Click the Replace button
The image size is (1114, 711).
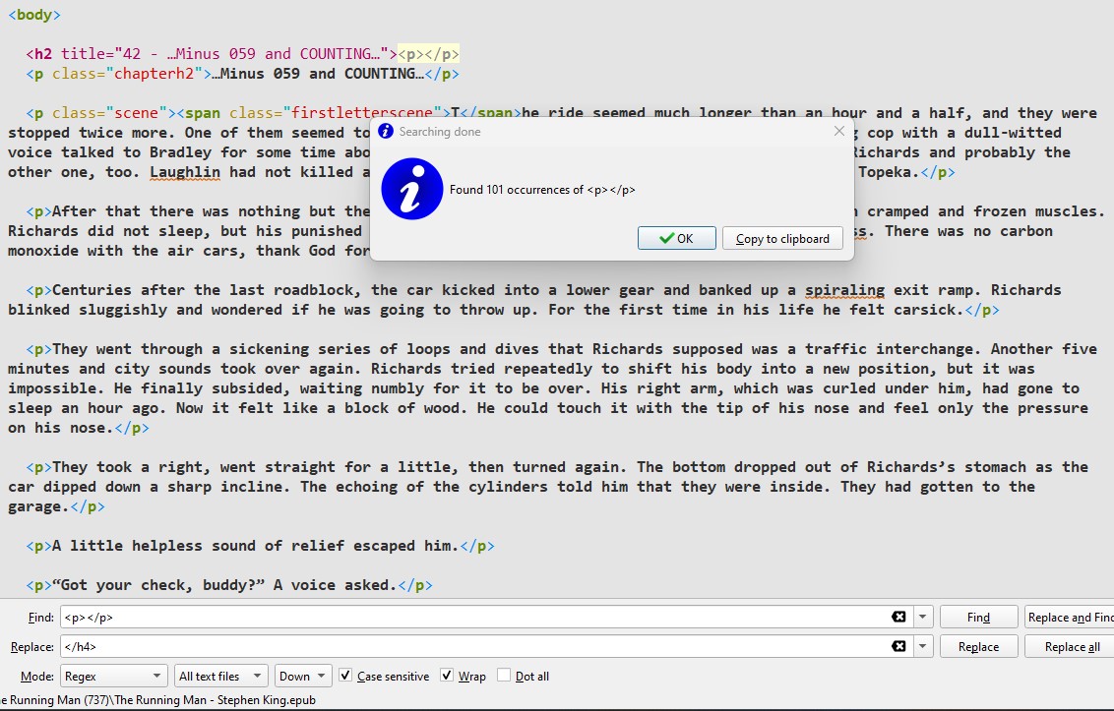click(x=978, y=646)
